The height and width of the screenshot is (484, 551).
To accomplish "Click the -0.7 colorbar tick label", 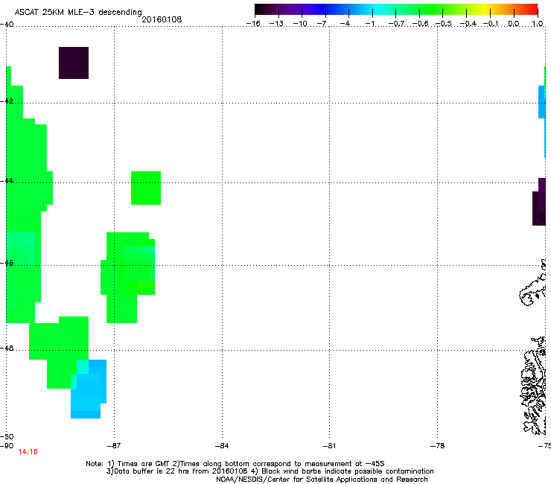I will pyautogui.click(x=396, y=24).
